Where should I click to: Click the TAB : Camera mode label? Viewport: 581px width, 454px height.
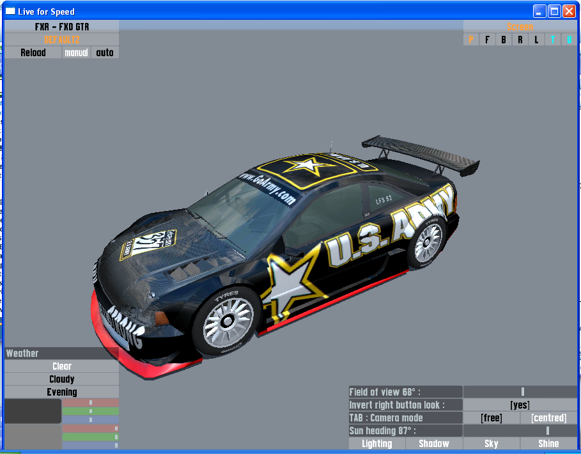pyautogui.click(x=405, y=418)
